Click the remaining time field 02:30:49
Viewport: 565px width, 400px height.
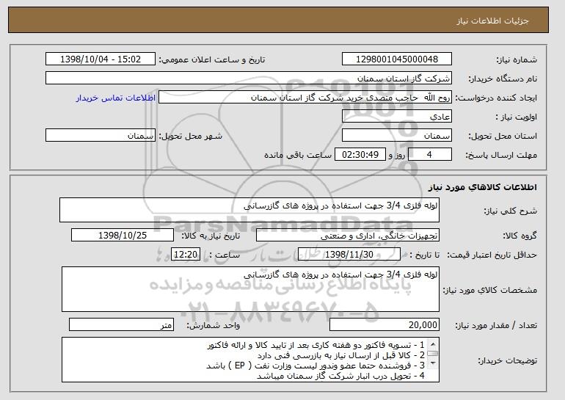[x=360, y=155]
